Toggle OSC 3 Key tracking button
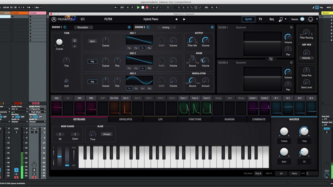The width and height of the screenshot is (333, 187). (92, 82)
